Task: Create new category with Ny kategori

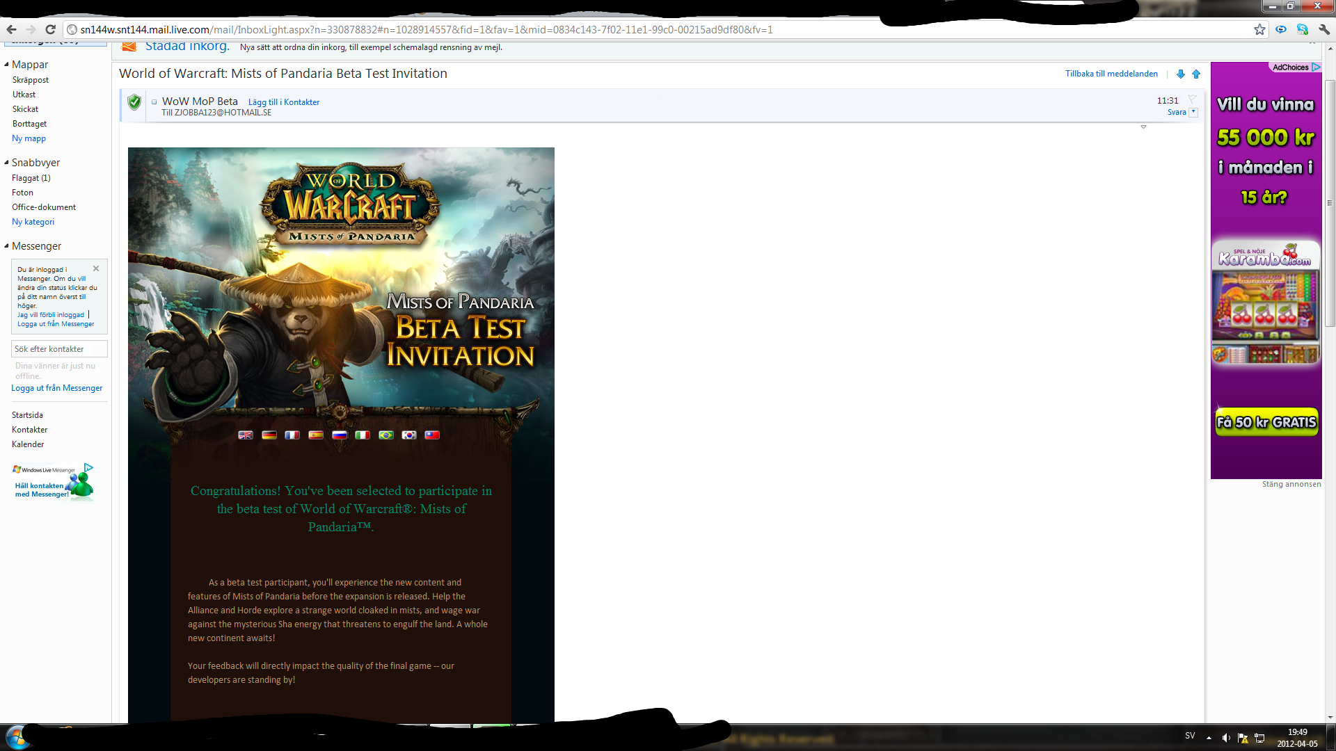Action: click(33, 222)
